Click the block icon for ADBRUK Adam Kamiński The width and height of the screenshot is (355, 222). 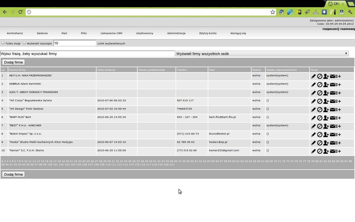coord(319,85)
